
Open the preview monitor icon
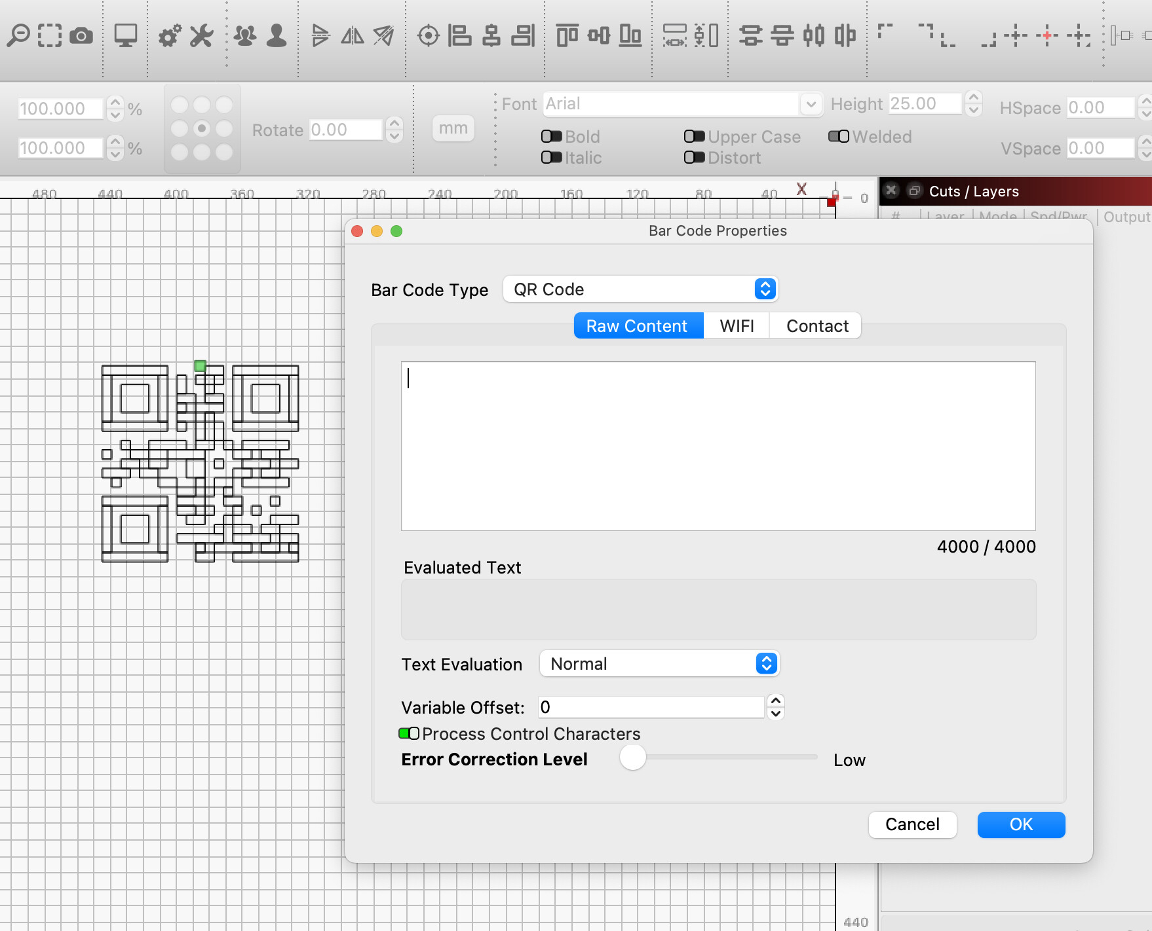coord(126,35)
